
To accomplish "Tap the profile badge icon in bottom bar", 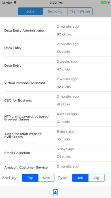I will click(55, 192).
